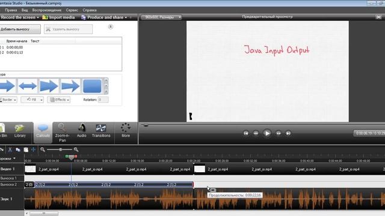Expand the callout shapes gallery

(x=106, y=91)
